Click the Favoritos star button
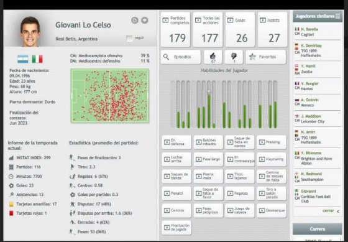 pos(266,57)
